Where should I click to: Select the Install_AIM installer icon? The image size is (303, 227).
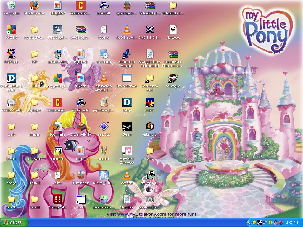80,103
